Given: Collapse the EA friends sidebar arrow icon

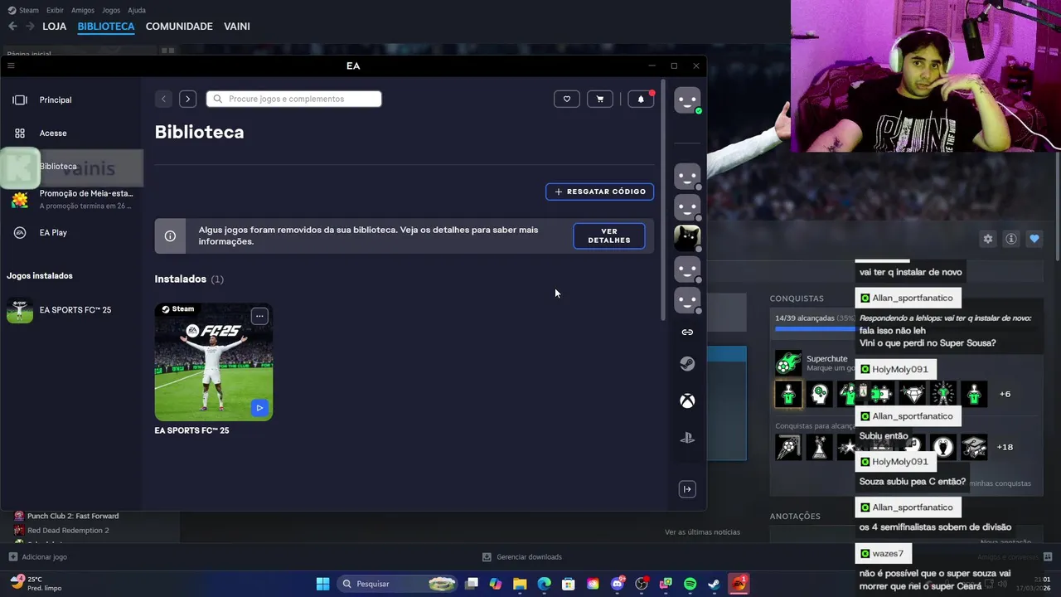Looking at the screenshot, I should click(x=687, y=489).
